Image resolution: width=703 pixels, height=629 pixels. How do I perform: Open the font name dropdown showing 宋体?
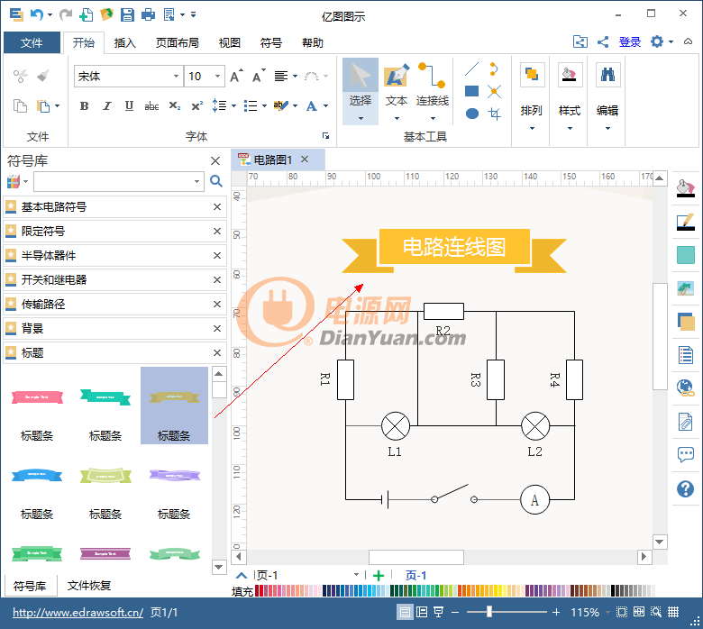coord(176,77)
